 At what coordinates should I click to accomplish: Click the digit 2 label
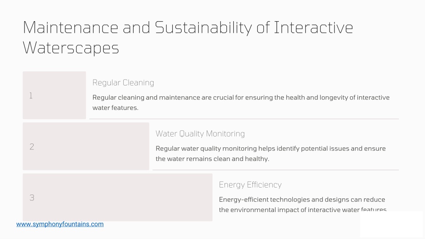[x=32, y=146]
